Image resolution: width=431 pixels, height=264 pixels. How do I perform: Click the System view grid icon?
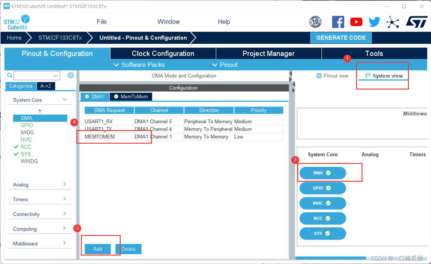pos(368,75)
